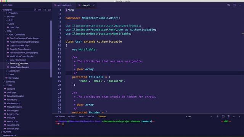This screenshot has width=244, height=137.
Task: Switch to the Debug Console tab
Action: [x=87, y=116]
